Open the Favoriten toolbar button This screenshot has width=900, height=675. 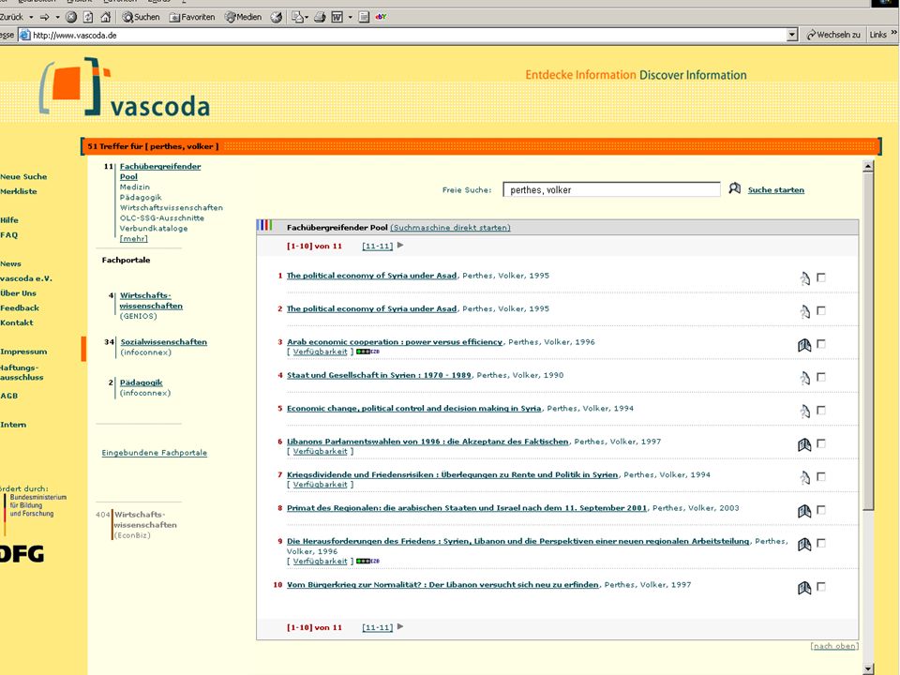click(x=191, y=17)
